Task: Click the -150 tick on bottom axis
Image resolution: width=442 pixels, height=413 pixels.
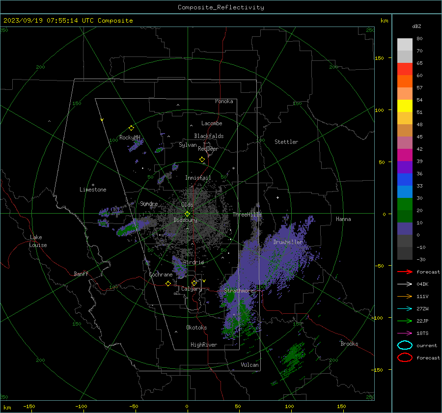Action: [29, 406]
